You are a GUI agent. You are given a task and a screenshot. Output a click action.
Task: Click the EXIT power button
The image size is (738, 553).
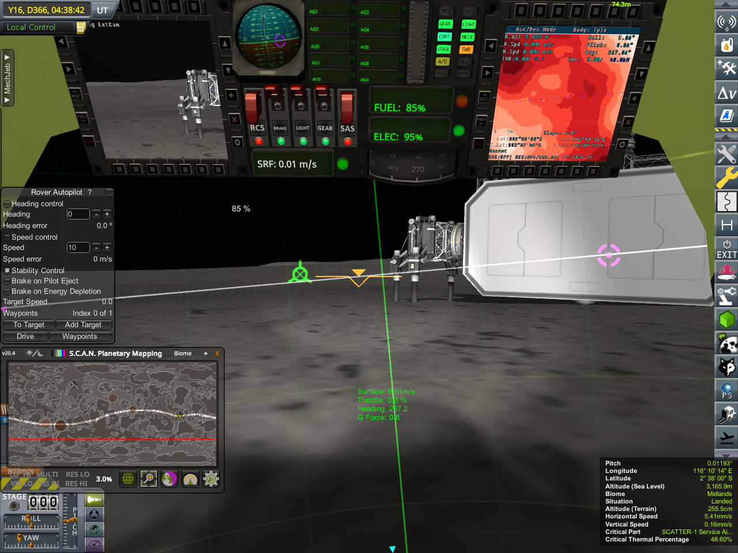tap(726, 249)
